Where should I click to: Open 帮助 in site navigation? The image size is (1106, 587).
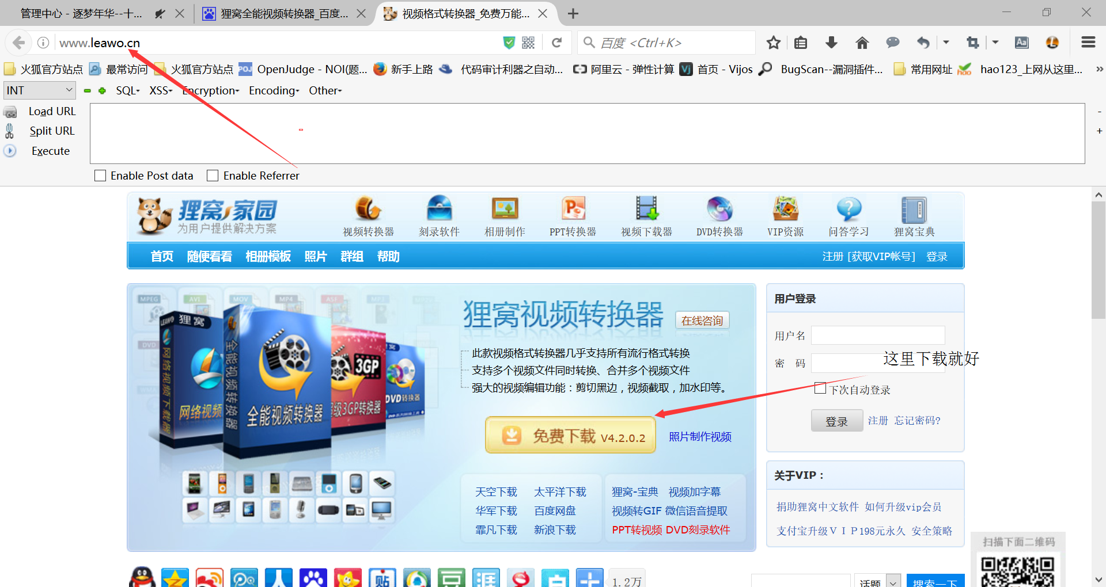[x=388, y=256]
